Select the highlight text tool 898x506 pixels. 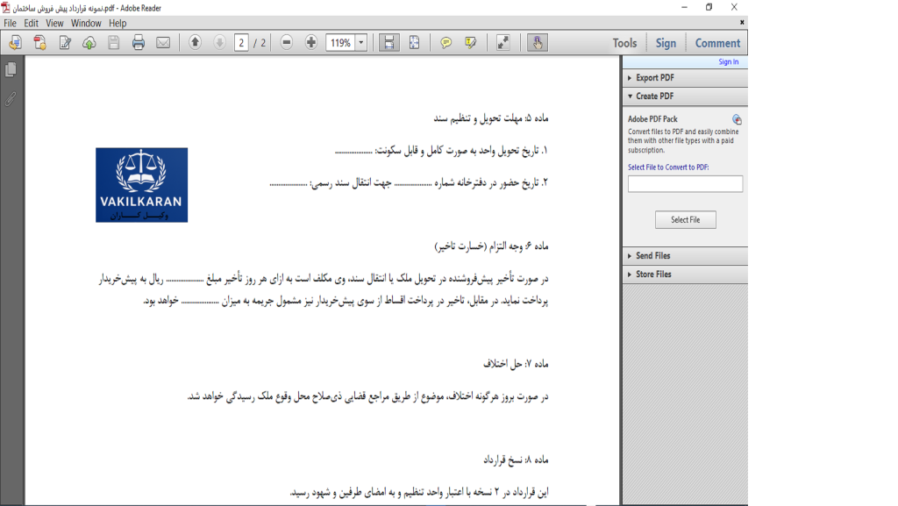(x=471, y=43)
